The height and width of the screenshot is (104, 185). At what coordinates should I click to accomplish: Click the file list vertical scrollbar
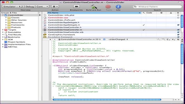click(x=182, y=21)
